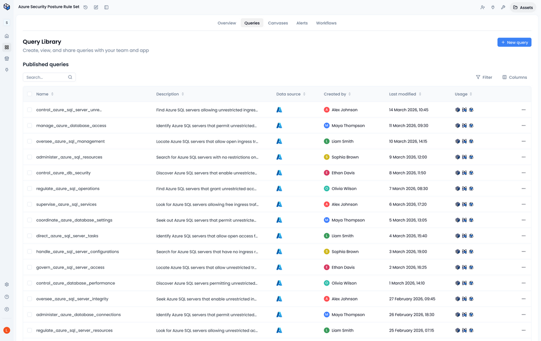
Task: Open the history icon beside Azure Security Posture title
Action: (x=85, y=7)
